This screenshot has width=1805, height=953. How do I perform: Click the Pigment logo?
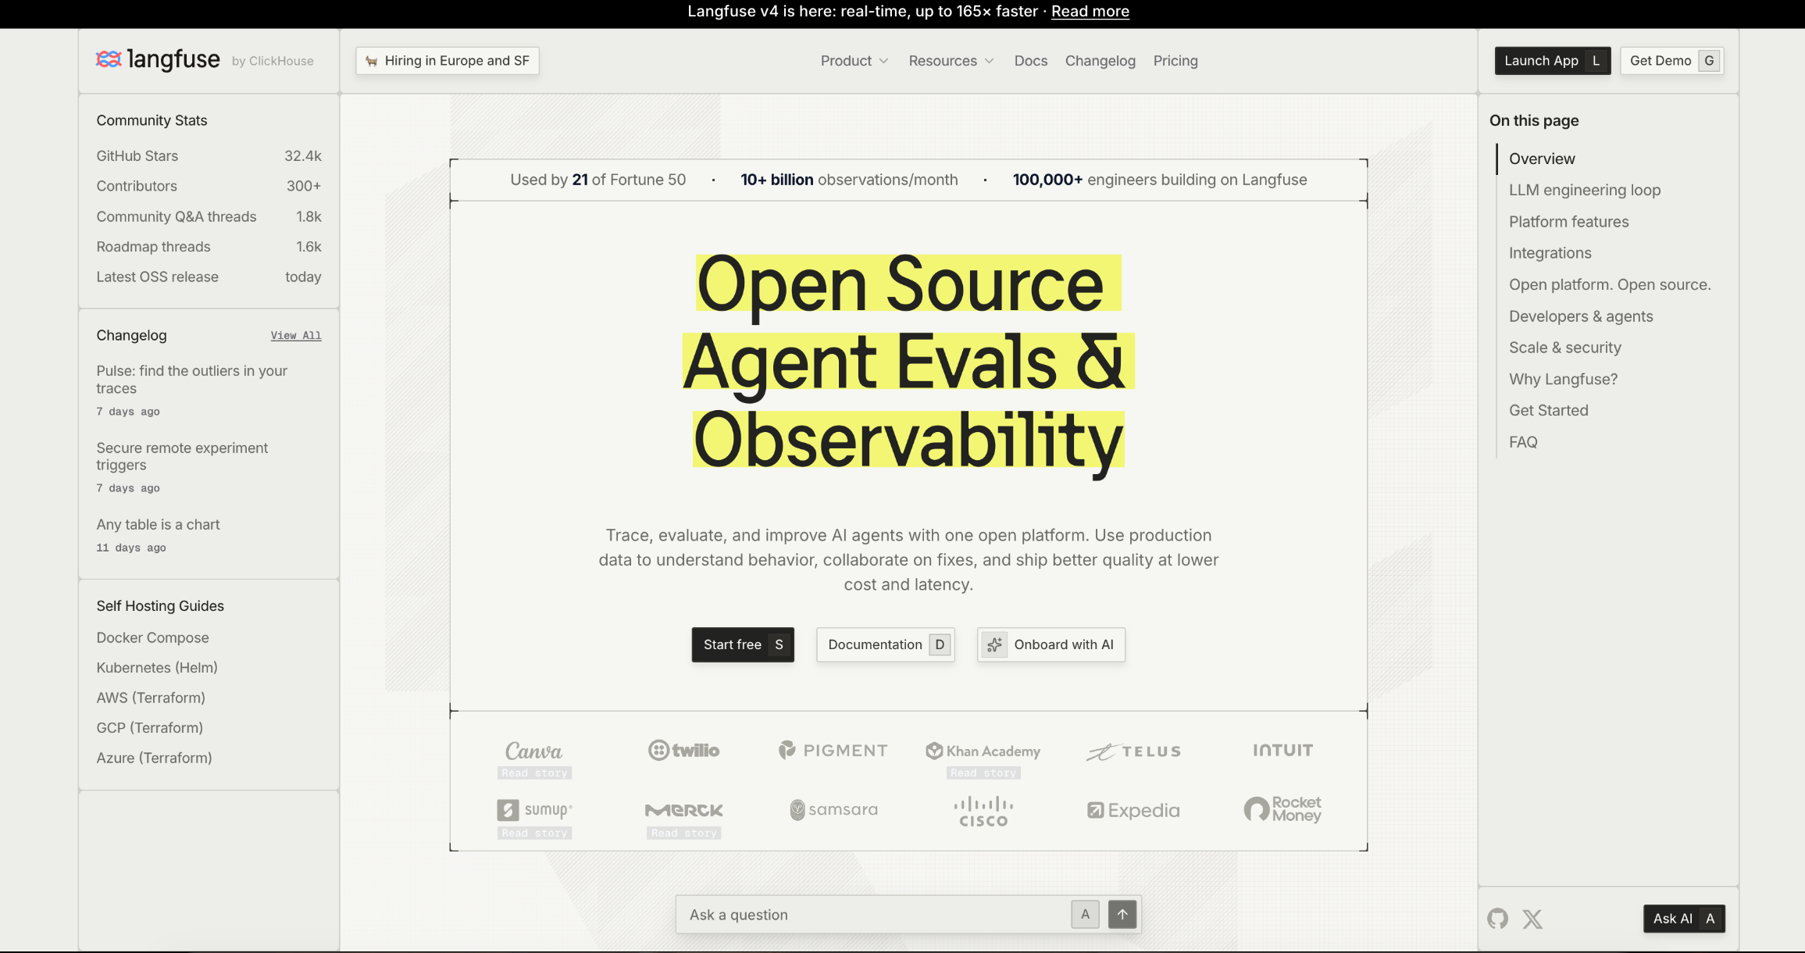[x=833, y=750]
